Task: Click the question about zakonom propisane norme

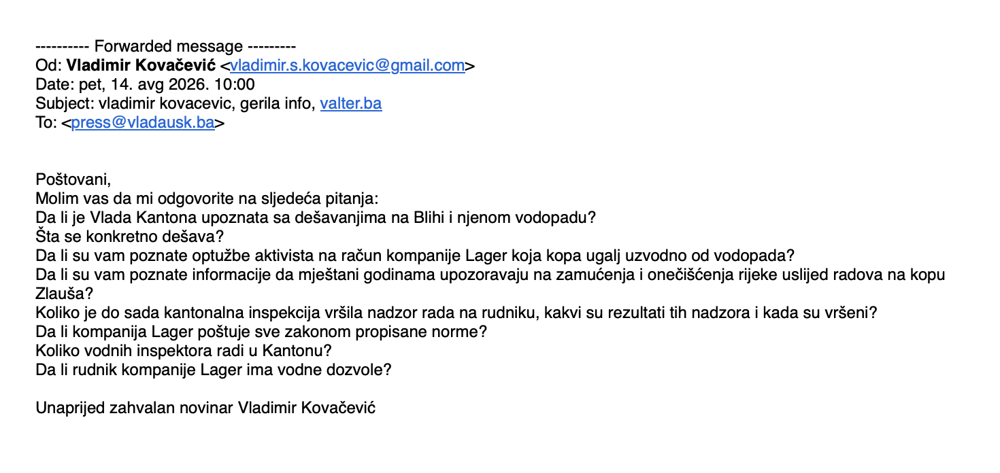Action: pos(262,332)
